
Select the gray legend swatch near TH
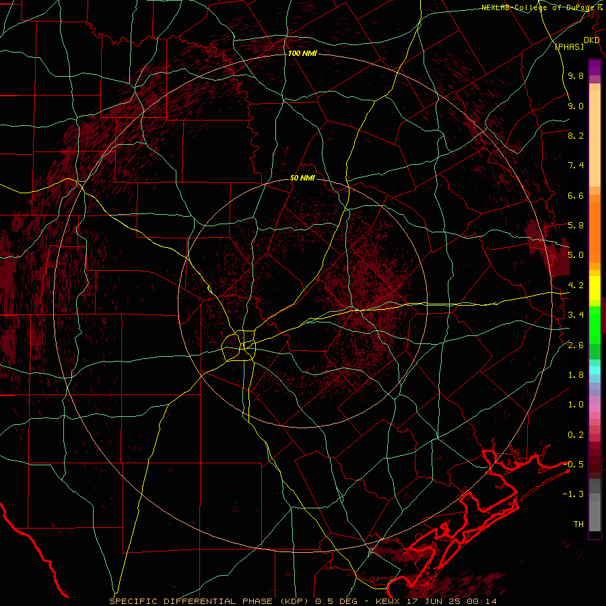click(595, 516)
